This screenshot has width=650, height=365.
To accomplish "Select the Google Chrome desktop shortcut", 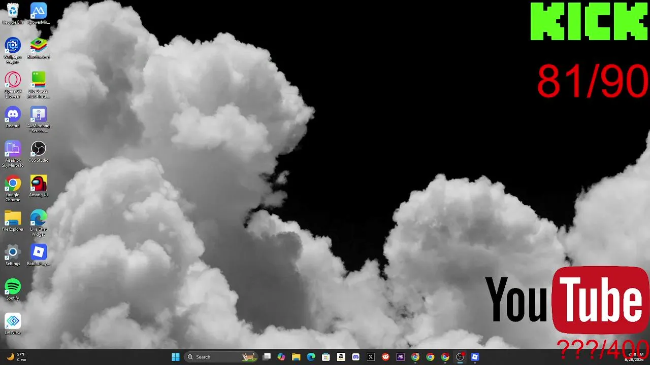I will coord(13,189).
